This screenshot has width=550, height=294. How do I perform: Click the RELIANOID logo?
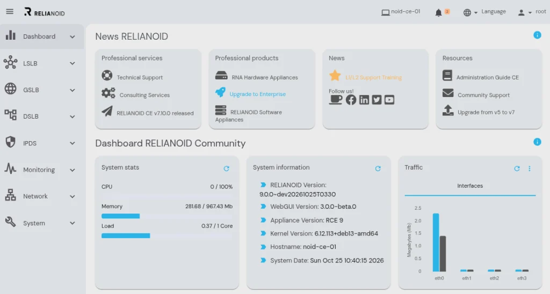pyautogui.click(x=45, y=12)
